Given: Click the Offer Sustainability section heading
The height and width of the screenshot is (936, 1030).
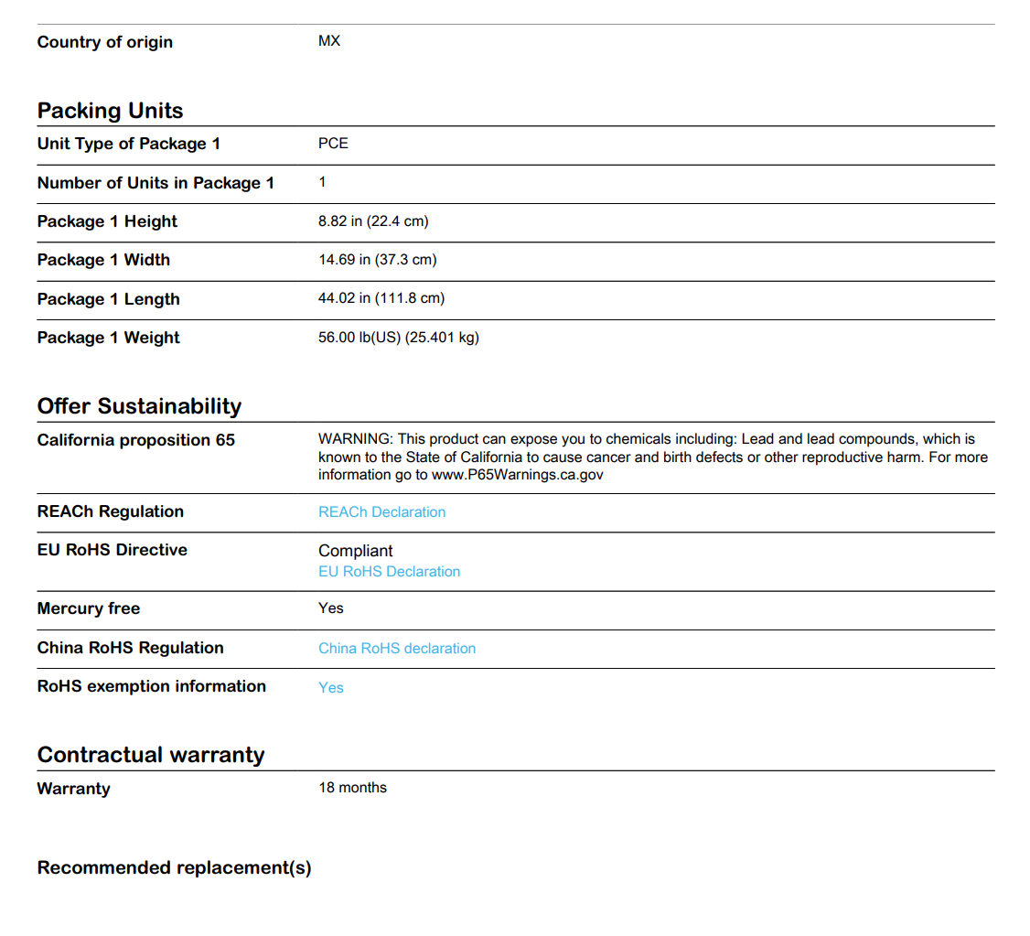Looking at the screenshot, I should tap(139, 406).
